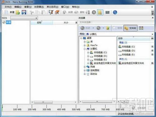This screenshot has width=156, height=117.
Task: Click the browser back arrow button
Action: [x=83, y=28]
